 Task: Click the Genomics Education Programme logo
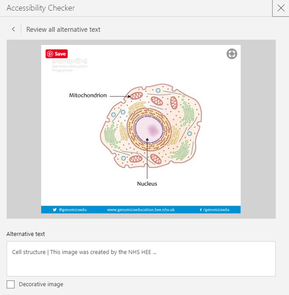pyautogui.click(x=70, y=65)
